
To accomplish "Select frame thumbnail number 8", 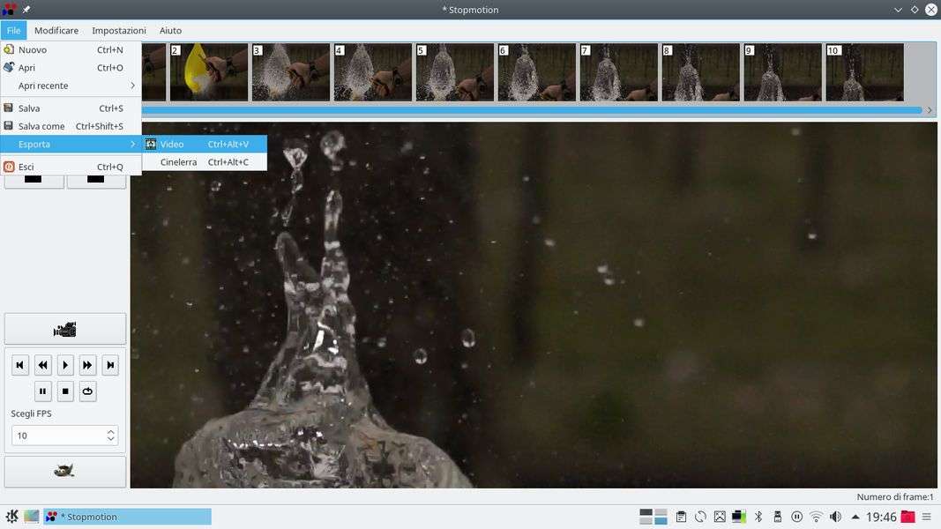I will 701,72.
